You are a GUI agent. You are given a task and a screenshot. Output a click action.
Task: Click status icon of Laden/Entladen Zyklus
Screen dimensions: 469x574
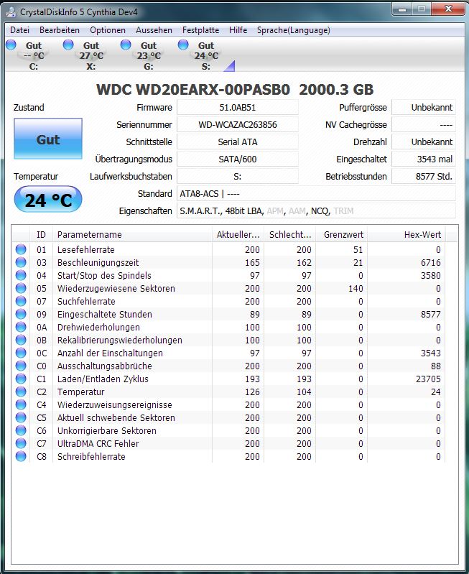tap(21, 379)
